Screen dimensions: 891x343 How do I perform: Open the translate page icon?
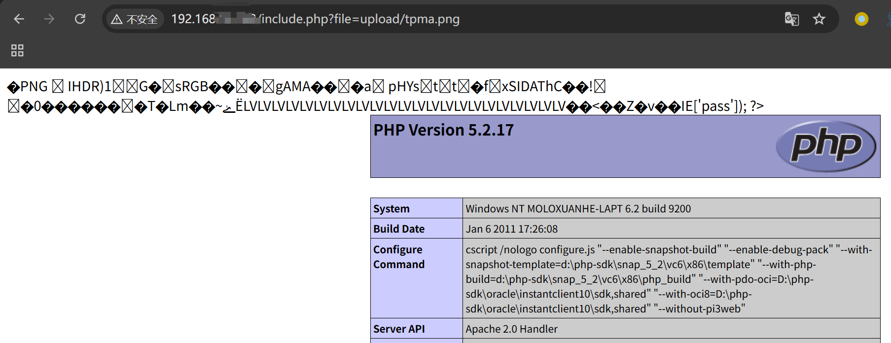[x=792, y=19]
